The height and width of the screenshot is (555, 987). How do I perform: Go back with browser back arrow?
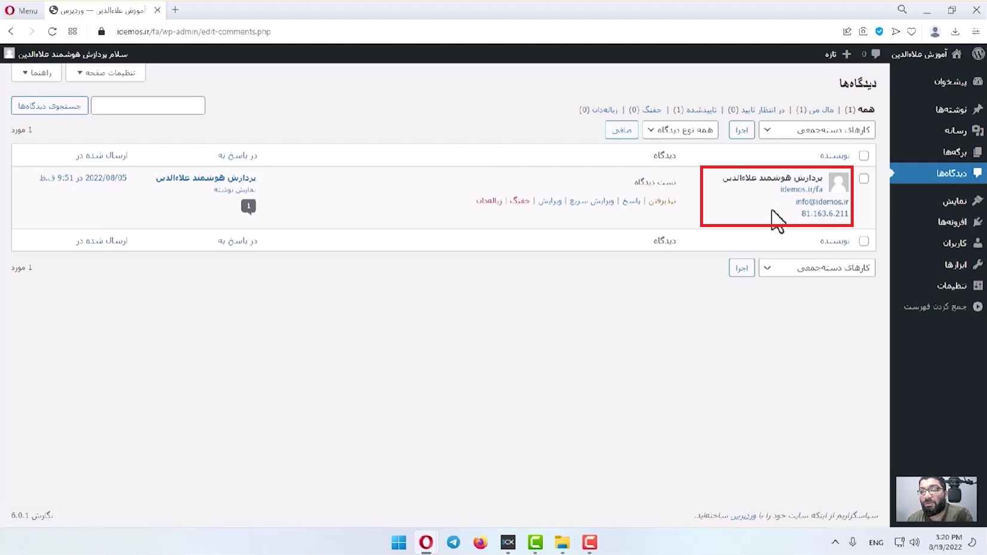(x=11, y=32)
